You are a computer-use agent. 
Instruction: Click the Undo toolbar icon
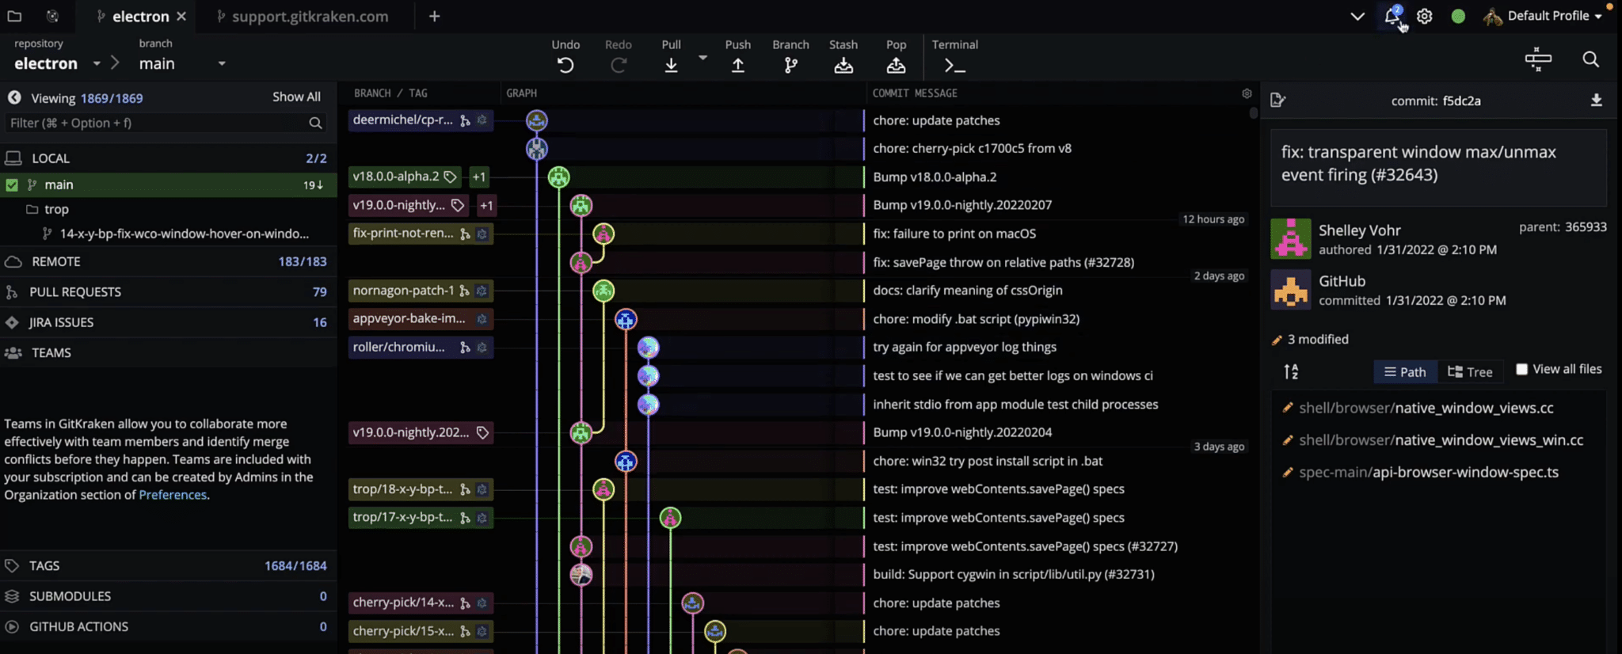click(x=565, y=65)
